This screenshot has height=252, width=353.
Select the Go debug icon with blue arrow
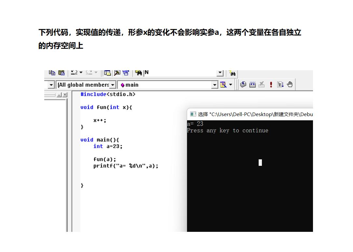280,84
